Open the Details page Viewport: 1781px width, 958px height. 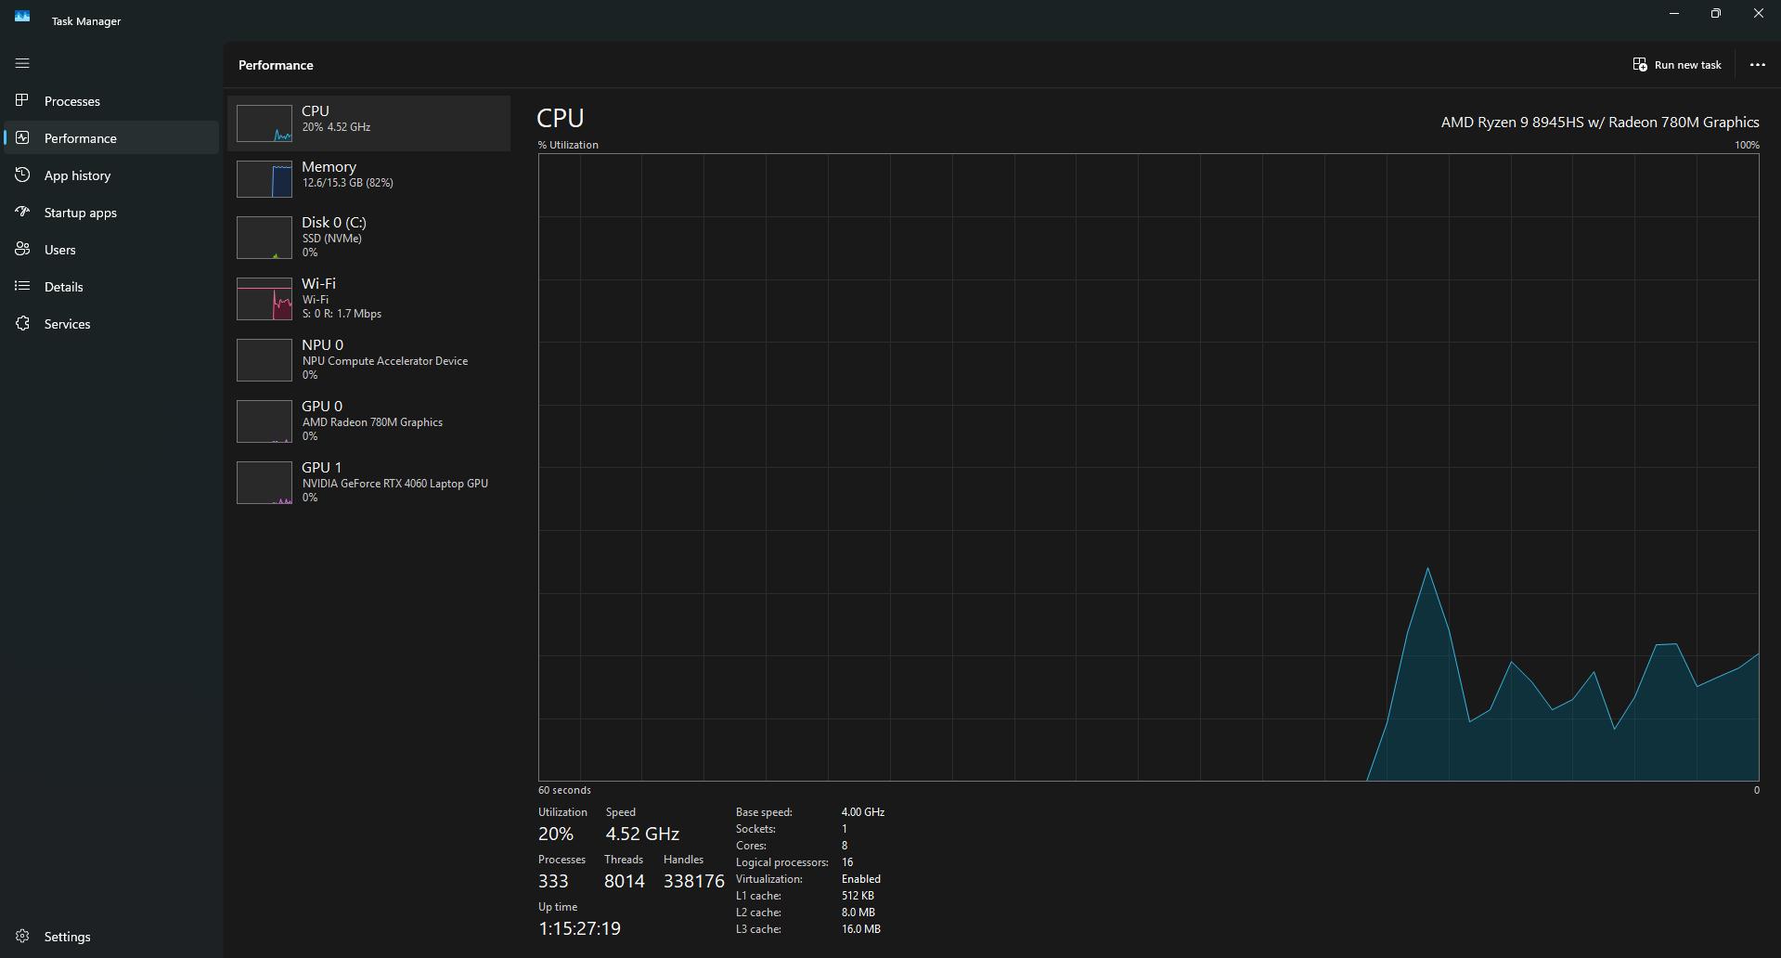pos(111,286)
